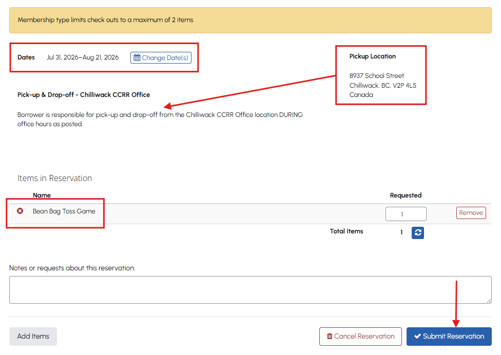Click the Items in Reservation heading

(x=54, y=178)
